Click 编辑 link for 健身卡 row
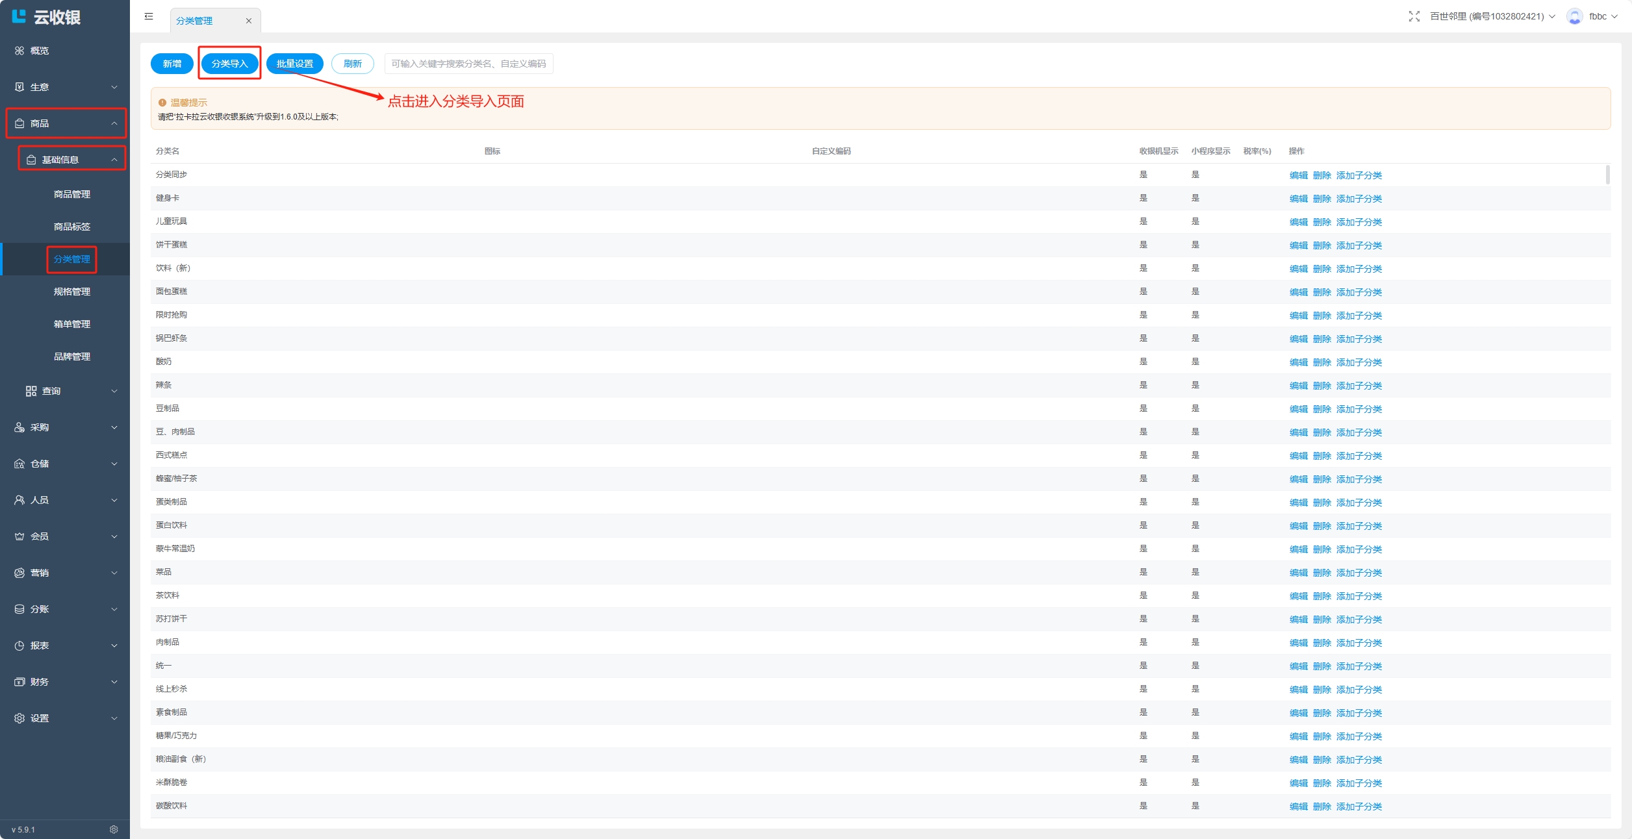The height and width of the screenshot is (839, 1632). pos(1298,199)
